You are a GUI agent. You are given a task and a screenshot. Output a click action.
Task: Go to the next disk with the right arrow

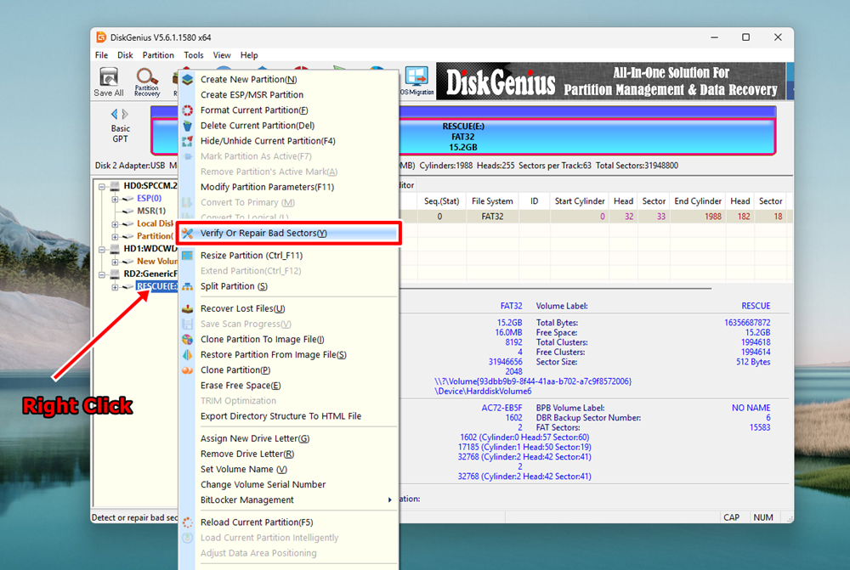pyautogui.click(x=125, y=114)
